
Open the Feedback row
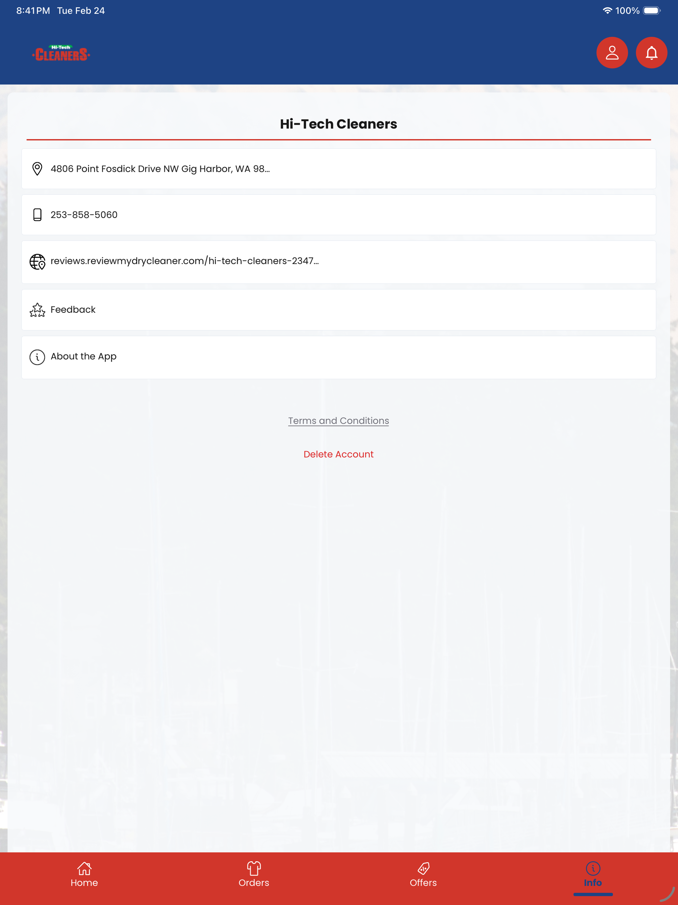pos(339,310)
